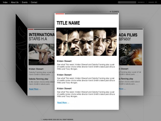The width and height of the screenshot is (161, 121).
Task: Click the sound equalizer bars icon
Action: click(x=156, y=2)
